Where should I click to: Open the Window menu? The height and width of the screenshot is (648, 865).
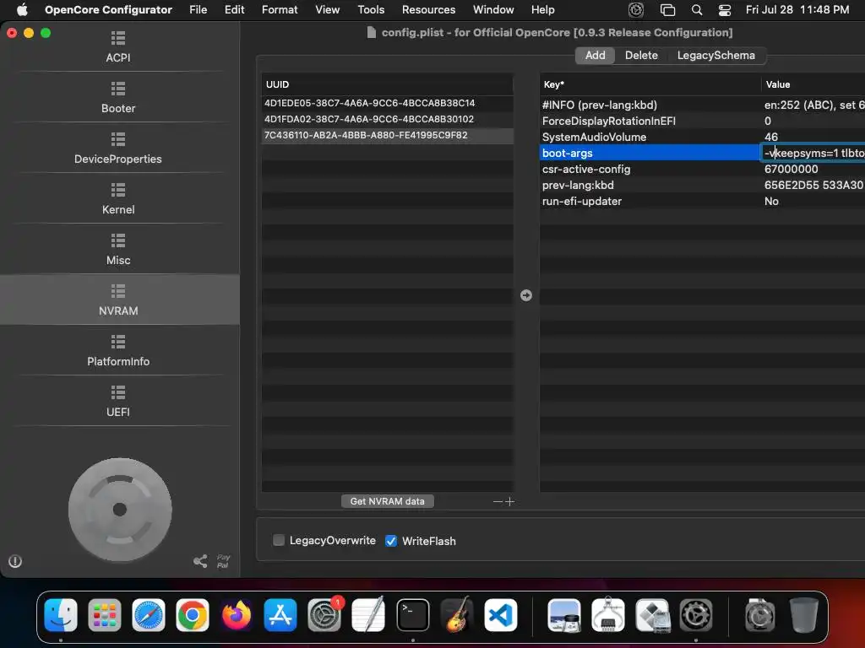[493, 10]
